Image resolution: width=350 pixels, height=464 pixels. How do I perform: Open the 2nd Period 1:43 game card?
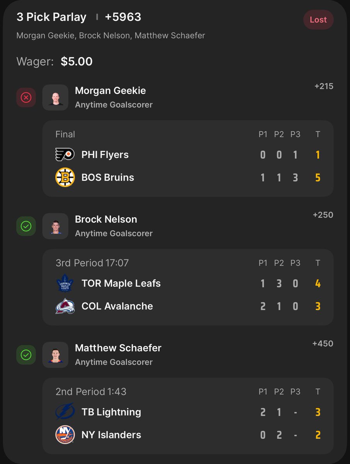(188, 416)
